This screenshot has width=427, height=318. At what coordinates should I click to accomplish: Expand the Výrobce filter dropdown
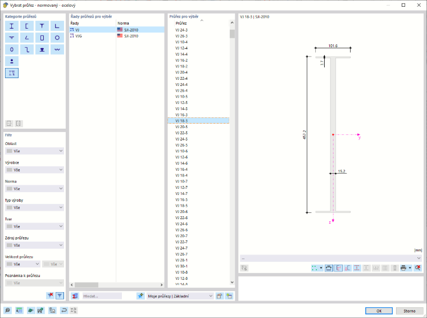click(x=35, y=170)
